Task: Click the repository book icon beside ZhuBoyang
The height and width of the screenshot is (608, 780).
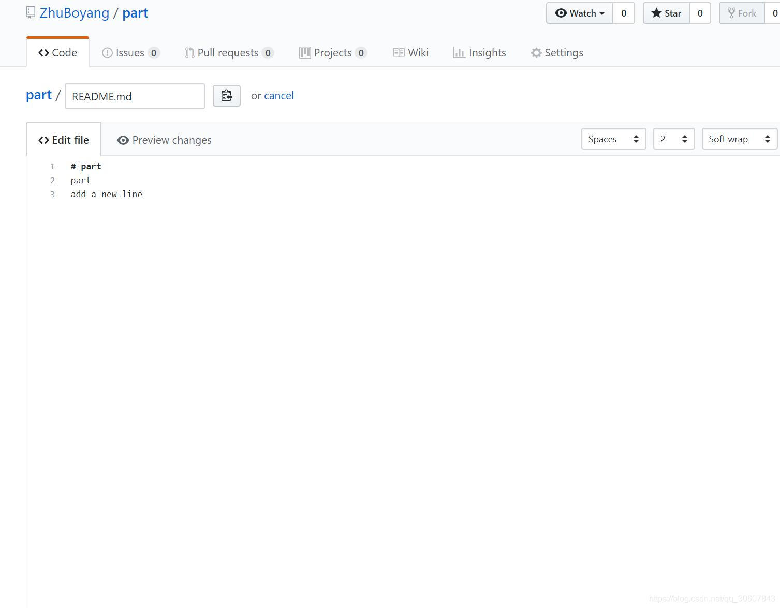Action: (31, 12)
